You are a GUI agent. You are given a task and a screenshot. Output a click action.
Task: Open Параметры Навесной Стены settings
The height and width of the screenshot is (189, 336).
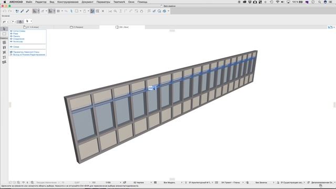point(26,52)
